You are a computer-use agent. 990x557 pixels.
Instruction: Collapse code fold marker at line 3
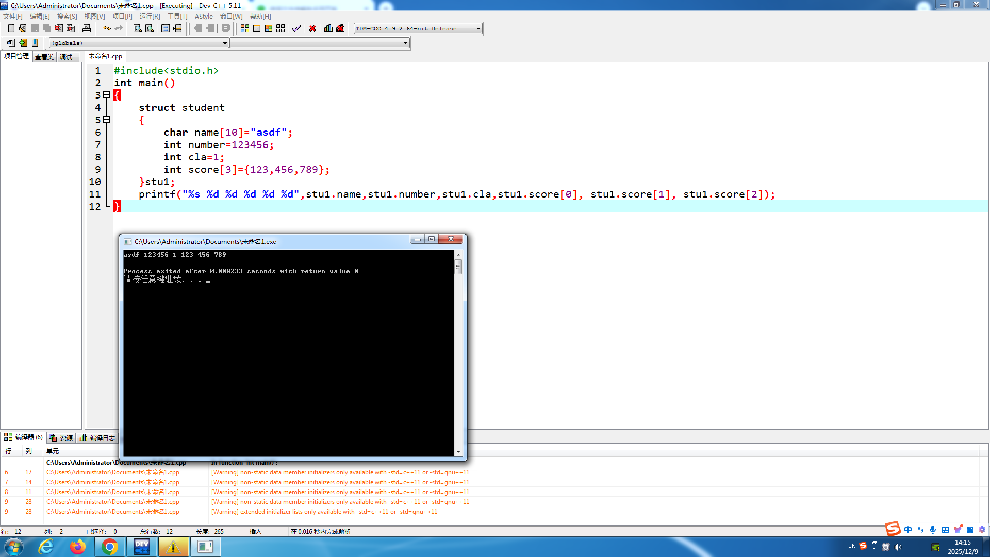click(x=107, y=95)
